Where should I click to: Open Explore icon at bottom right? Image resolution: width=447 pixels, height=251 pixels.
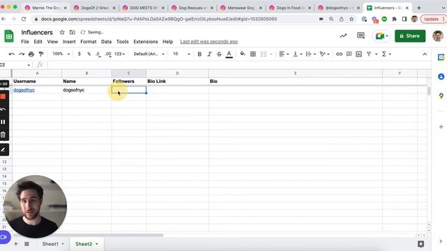coord(420,244)
